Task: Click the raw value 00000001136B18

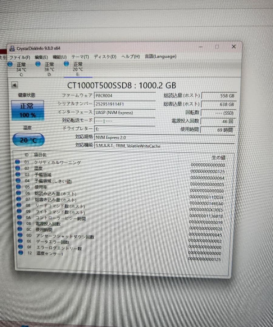Action: point(206,216)
